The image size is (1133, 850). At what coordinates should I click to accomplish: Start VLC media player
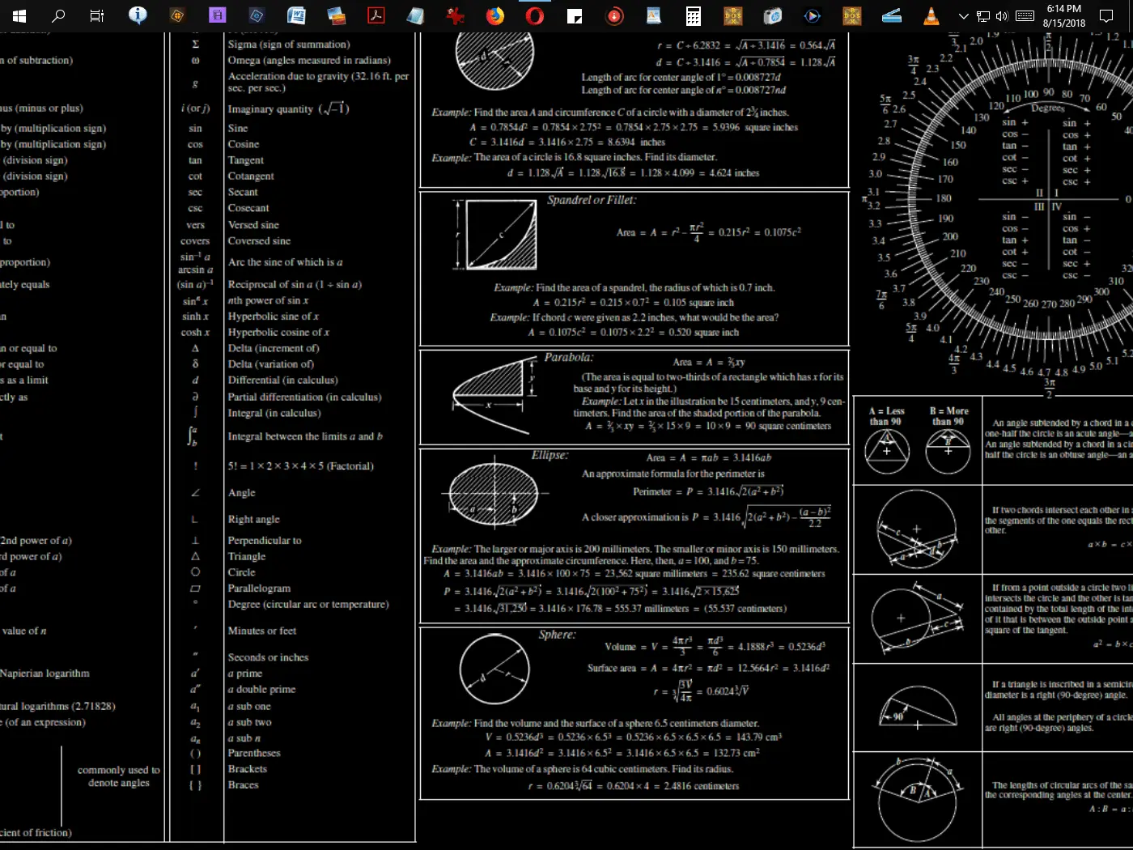click(931, 16)
